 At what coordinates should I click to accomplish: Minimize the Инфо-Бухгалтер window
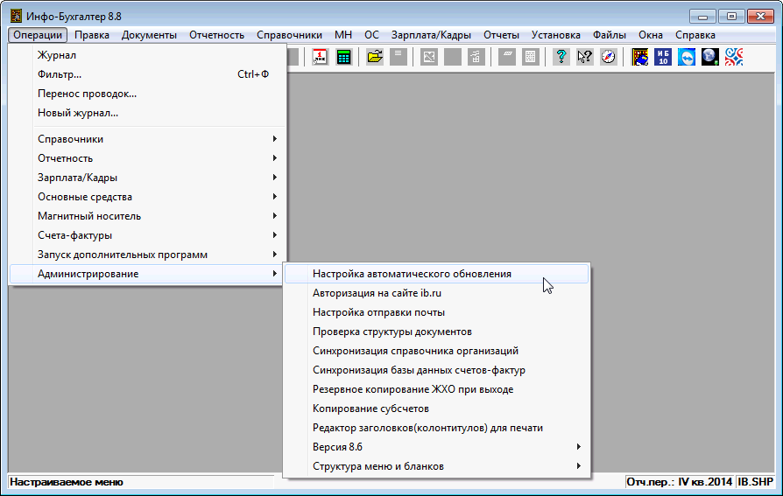[702, 17]
